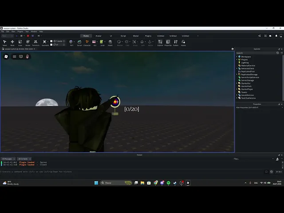Open the File menu
The width and height of the screenshot is (284, 213).
click(x=3, y=32)
